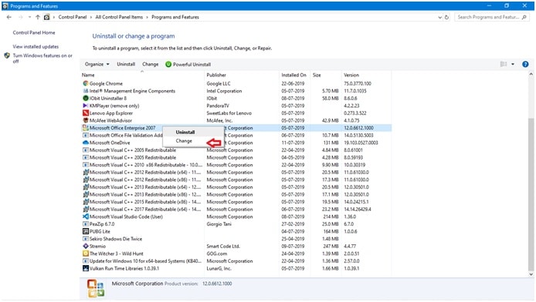The width and height of the screenshot is (536, 302).
Task: Select Microsoft Office File Validation Add-in row
Action: 236,136
